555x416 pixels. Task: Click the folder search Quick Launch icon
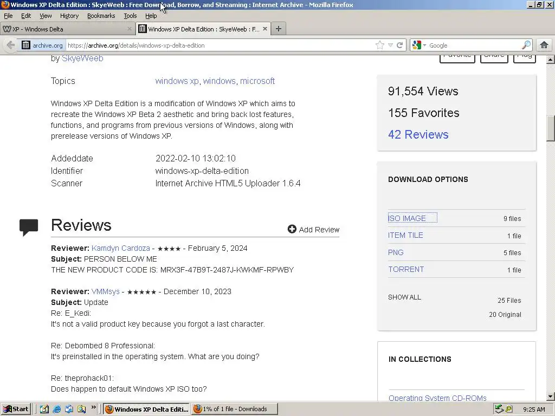(81, 409)
